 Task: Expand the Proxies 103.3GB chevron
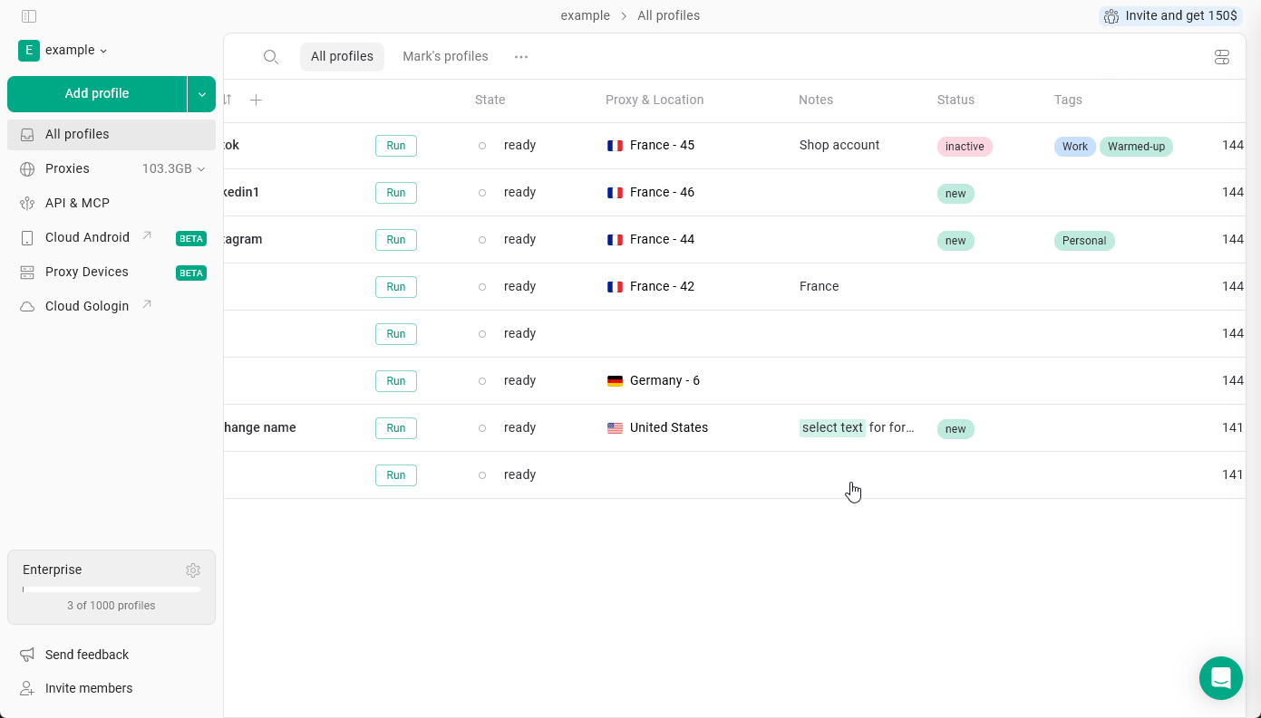(x=201, y=169)
